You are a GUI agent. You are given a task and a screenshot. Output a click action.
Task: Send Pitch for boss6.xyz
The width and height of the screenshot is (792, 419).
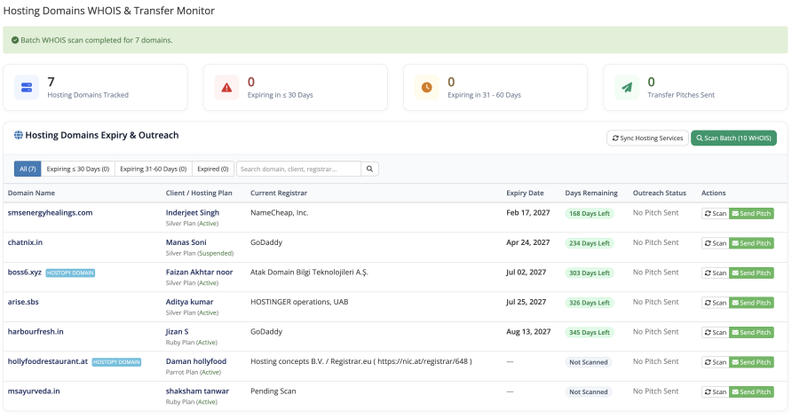[x=751, y=273]
